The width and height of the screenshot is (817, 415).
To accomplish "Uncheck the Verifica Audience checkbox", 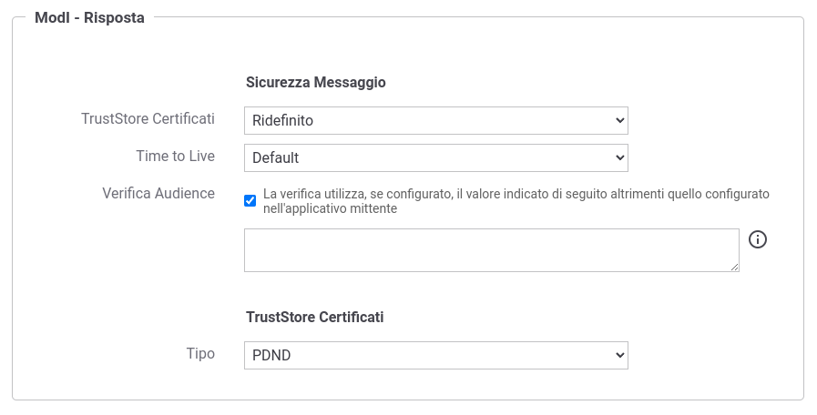I will 250,201.
